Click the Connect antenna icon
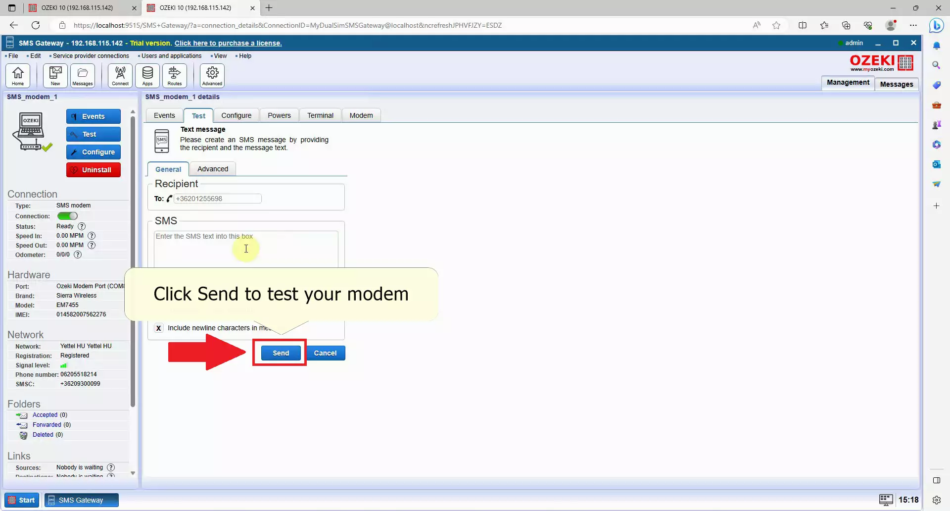Image resolution: width=950 pixels, height=511 pixels. point(120,76)
